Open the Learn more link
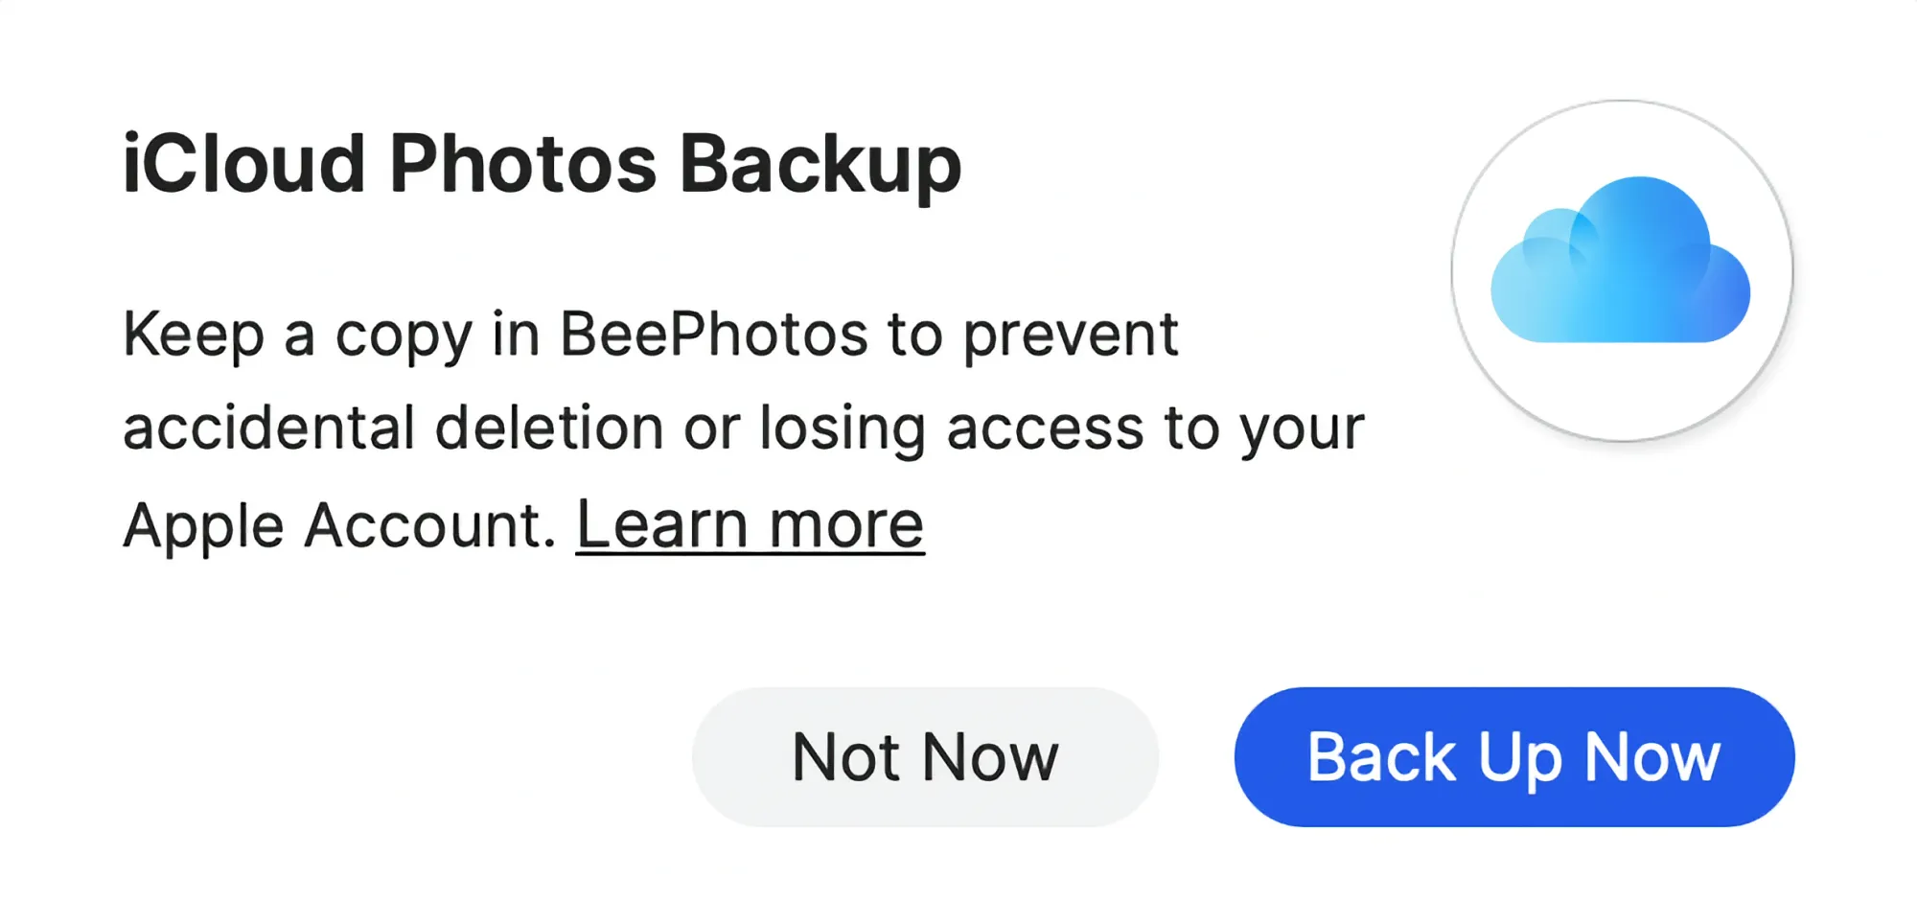This screenshot has width=1917, height=902. click(x=750, y=524)
